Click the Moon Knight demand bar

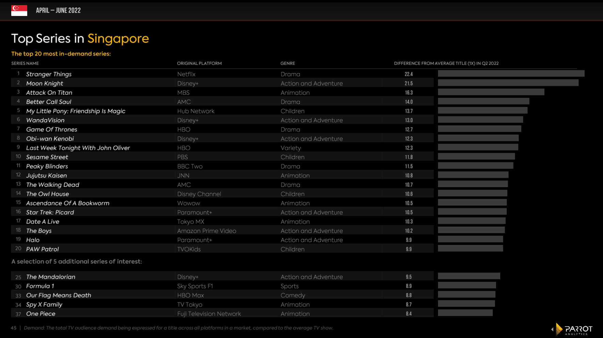(x=508, y=83)
